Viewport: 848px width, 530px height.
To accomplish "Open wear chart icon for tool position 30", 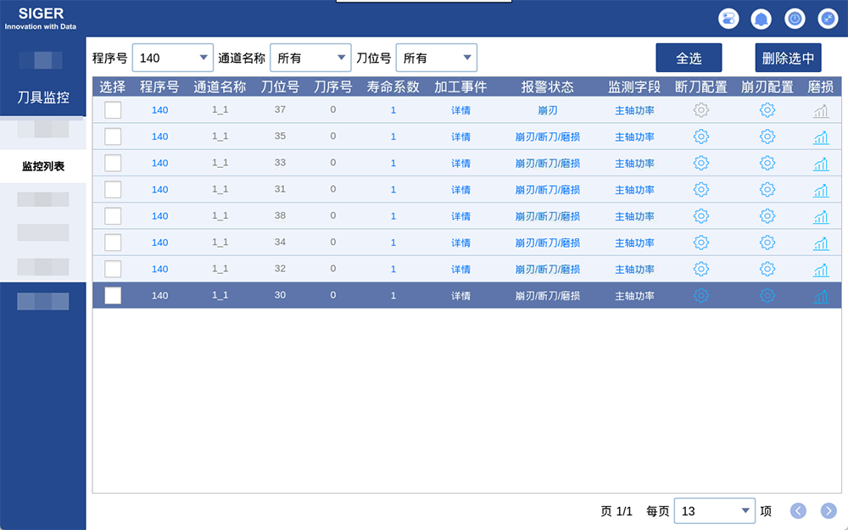I will coord(821,296).
